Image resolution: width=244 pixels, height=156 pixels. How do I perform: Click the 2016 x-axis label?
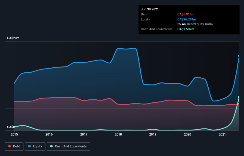point(49,134)
